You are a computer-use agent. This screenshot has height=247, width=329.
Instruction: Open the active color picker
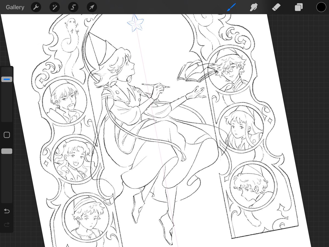click(321, 7)
